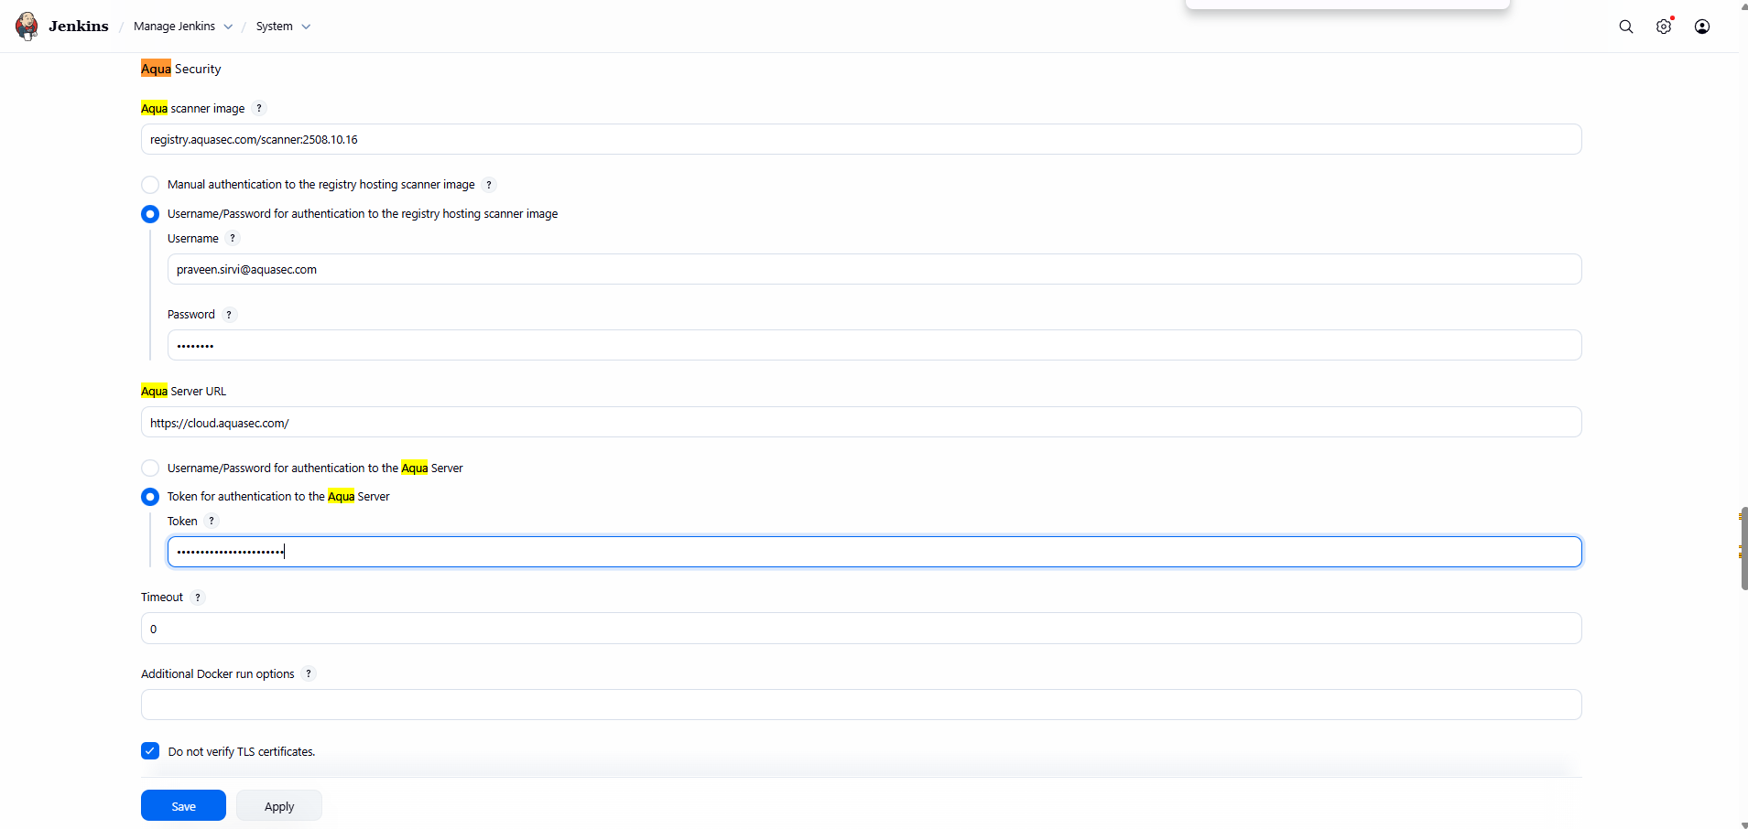Focus the Token input field
This screenshot has height=829, width=1748.
coord(874,552)
